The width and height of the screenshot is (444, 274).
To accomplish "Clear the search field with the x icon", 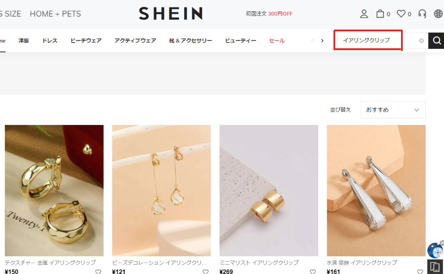I will 421,40.
